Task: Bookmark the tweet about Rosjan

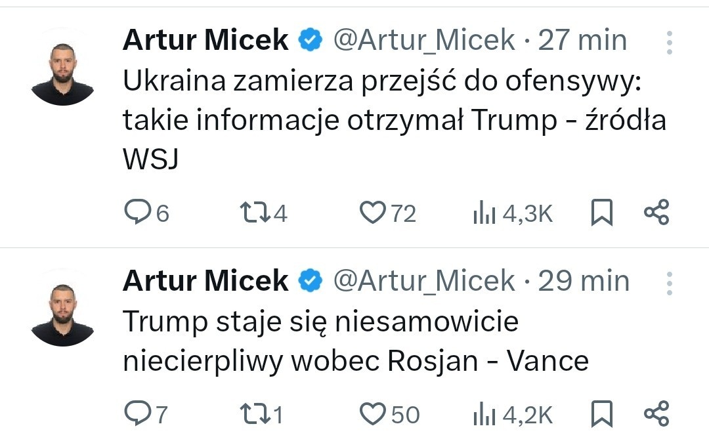Action: tap(602, 413)
